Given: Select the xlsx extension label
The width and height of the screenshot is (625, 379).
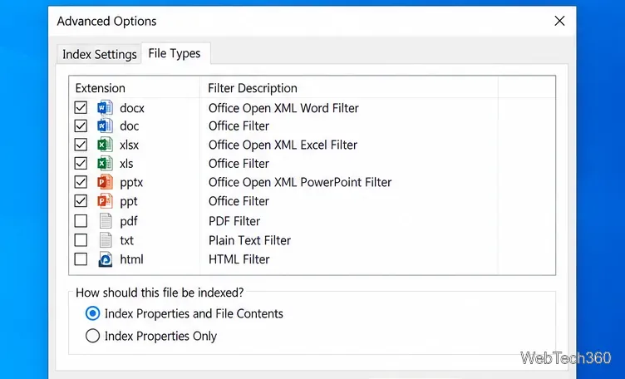Looking at the screenshot, I should coord(129,145).
